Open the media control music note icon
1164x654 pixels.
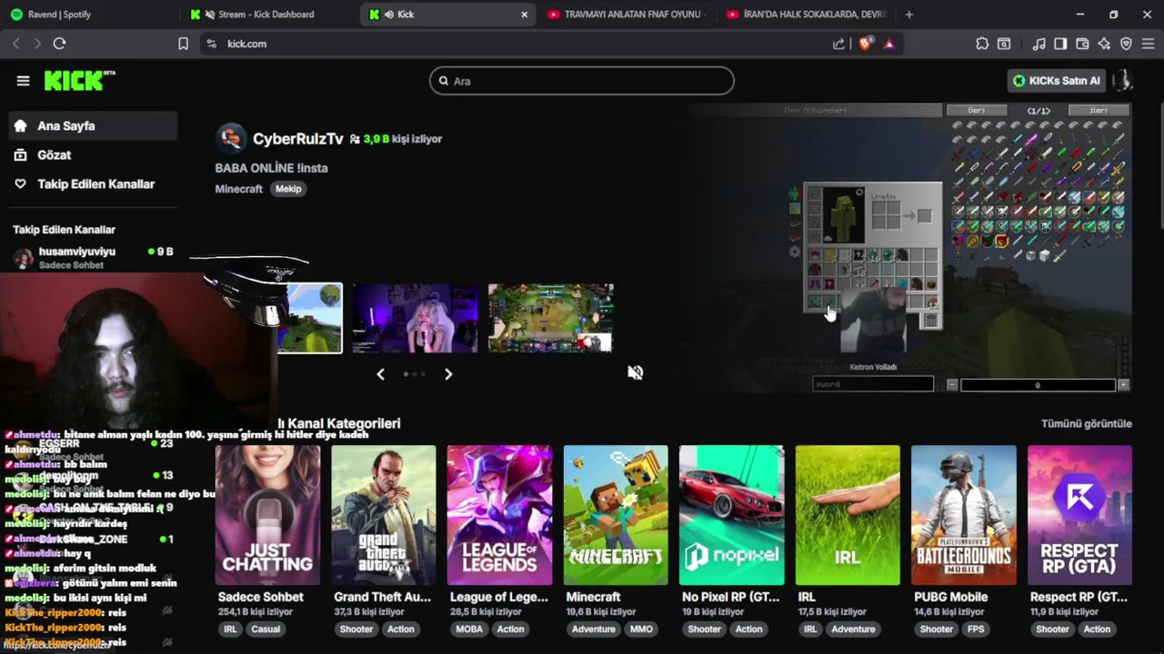[1039, 44]
